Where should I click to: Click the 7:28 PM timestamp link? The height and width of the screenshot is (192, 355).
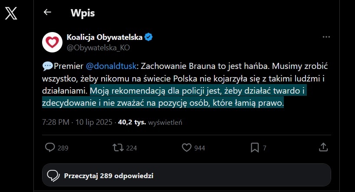pyautogui.click(x=56, y=122)
